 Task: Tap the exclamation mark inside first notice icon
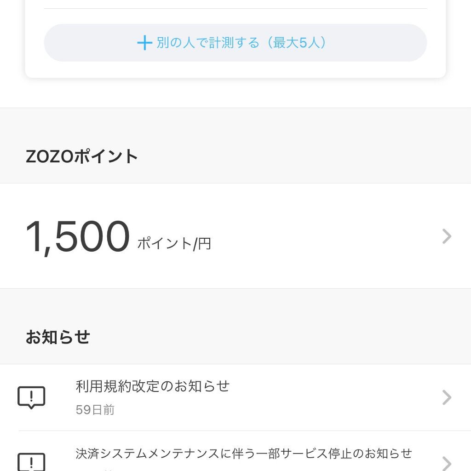(x=31, y=396)
